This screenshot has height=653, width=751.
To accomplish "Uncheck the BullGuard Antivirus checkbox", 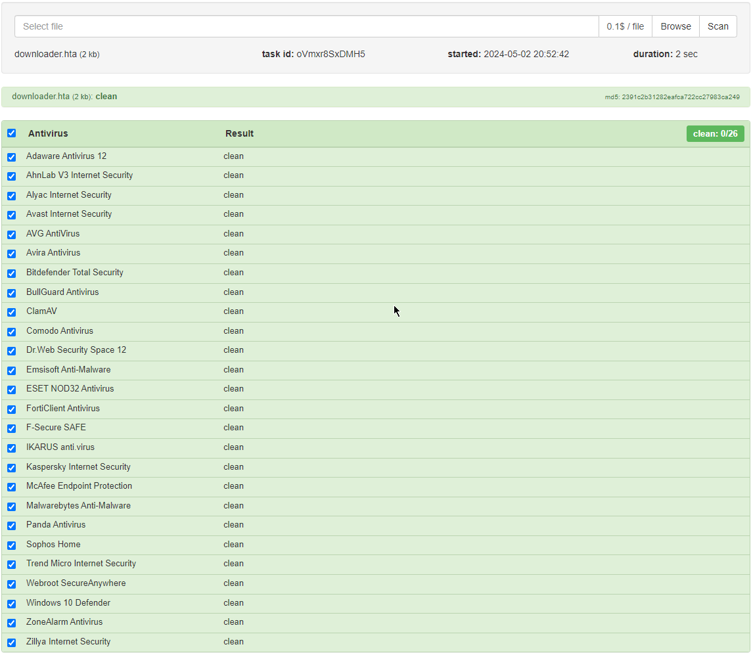I will (11, 293).
